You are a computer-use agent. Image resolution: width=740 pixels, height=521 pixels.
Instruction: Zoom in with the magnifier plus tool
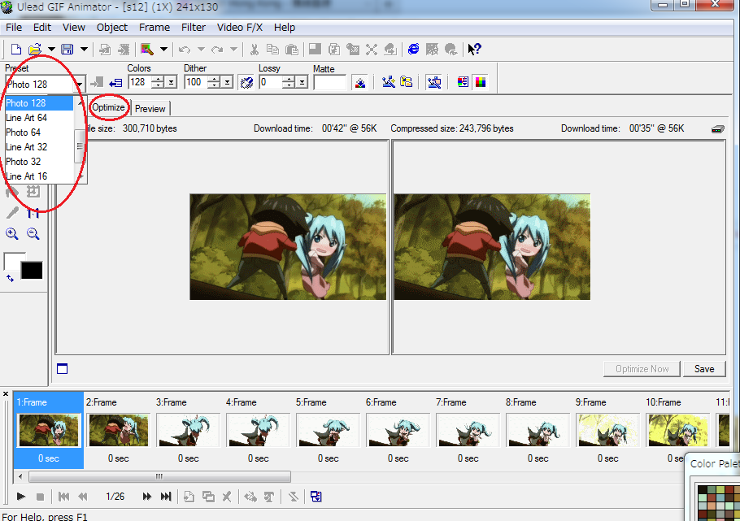[x=12, y=233]
